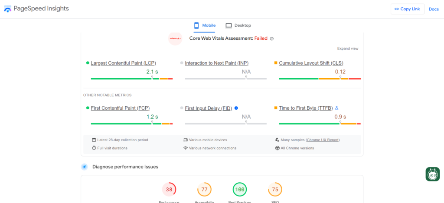Viewport: 444px width, 203px height.
Task: Click the Chrome icon by All Chrome versions
Action: pyautogui.click(x=277, y=148)
